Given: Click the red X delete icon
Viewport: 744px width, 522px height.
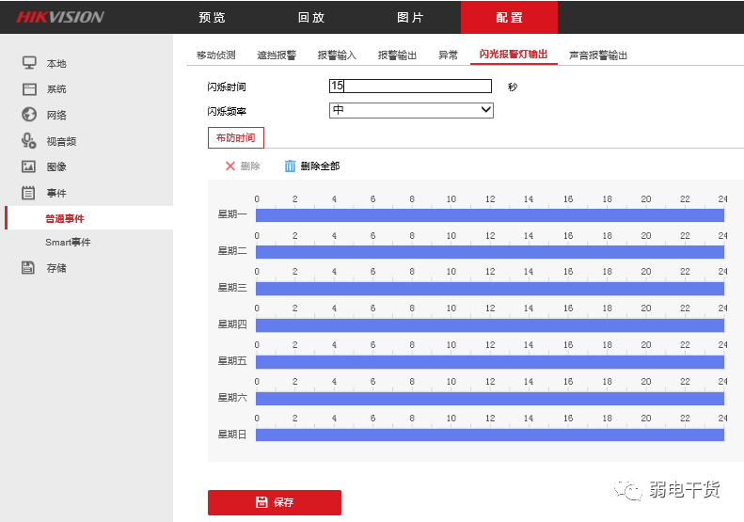Looking at the screenshot, I should click(x=230, y=166).
